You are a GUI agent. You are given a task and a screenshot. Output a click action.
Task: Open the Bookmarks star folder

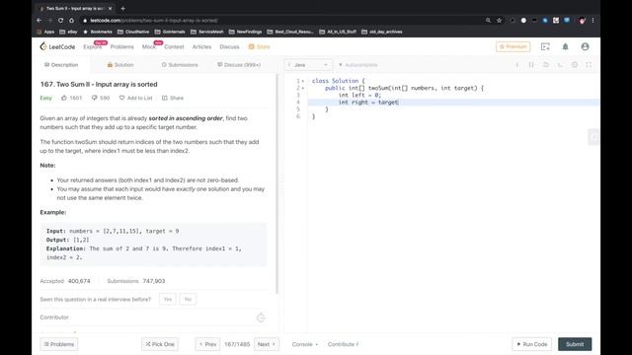click(98, 32)
